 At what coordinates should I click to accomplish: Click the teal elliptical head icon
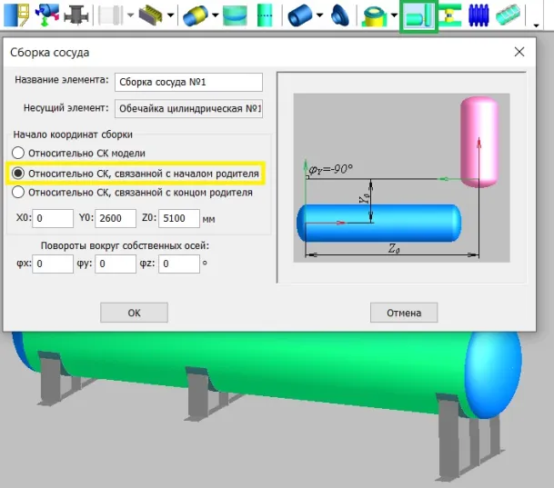pos(235,15)
